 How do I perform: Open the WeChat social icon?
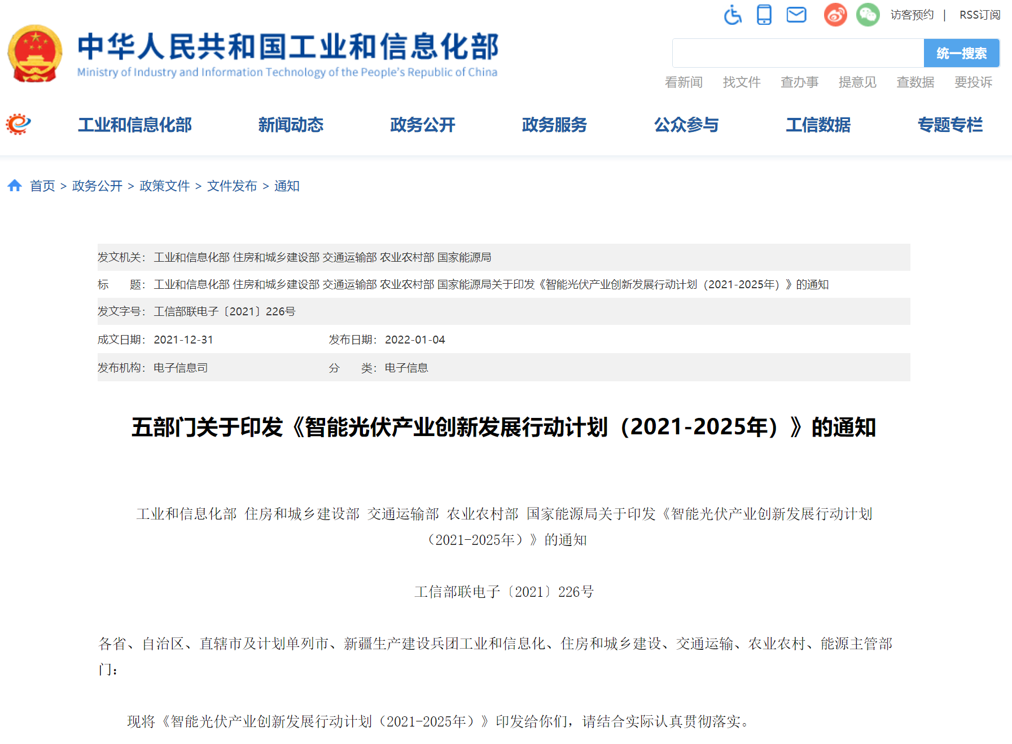tap(868, 15)
